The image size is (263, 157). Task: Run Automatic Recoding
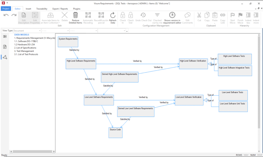pyautogui.click(x=88, y=18)
